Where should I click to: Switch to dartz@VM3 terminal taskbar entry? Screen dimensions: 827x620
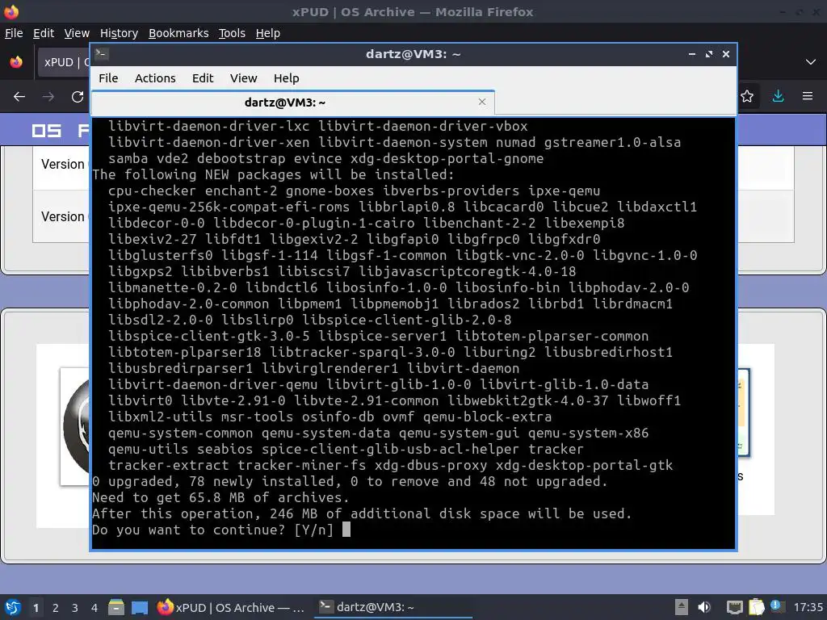(393, 607)
